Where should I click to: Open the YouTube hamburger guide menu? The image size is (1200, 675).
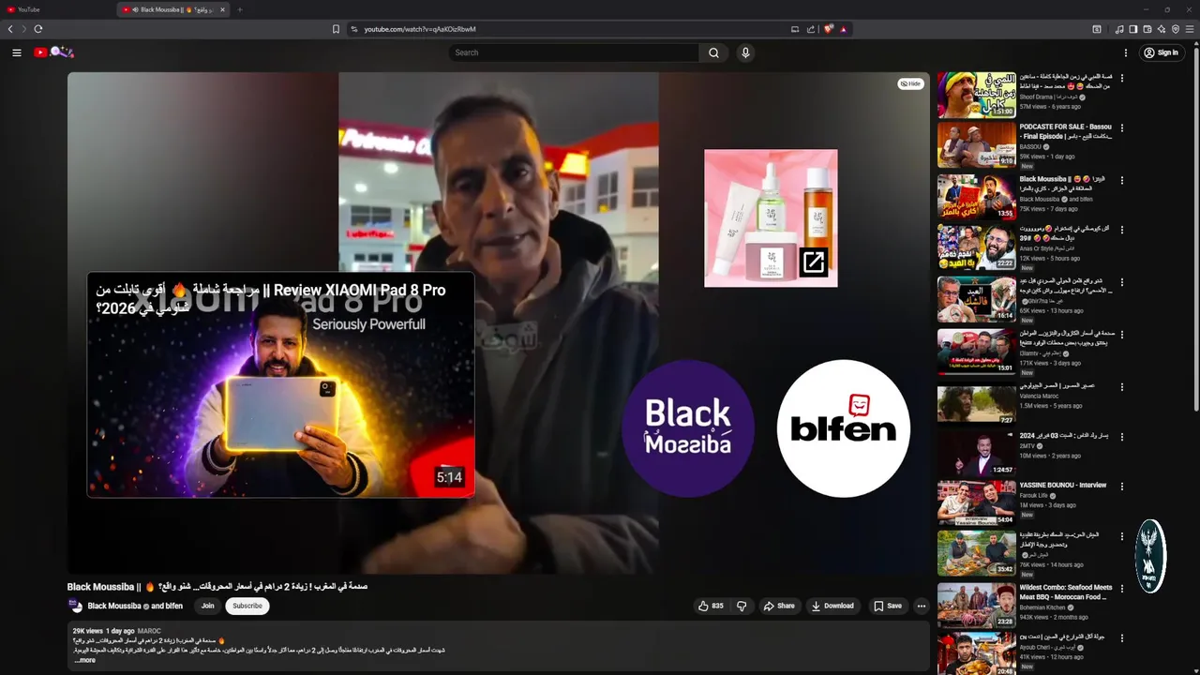coord(17,52)
